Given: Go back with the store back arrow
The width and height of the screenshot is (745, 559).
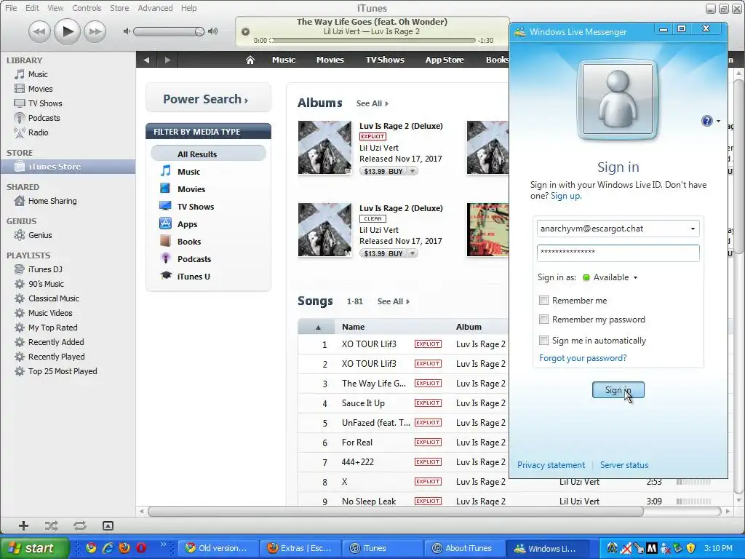Looking at the screenshot, I should (146, 60).
